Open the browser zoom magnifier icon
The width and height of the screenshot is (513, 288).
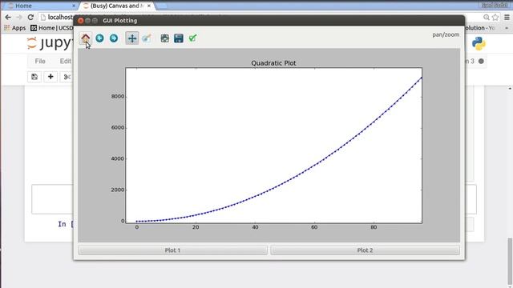pos(487,18)
